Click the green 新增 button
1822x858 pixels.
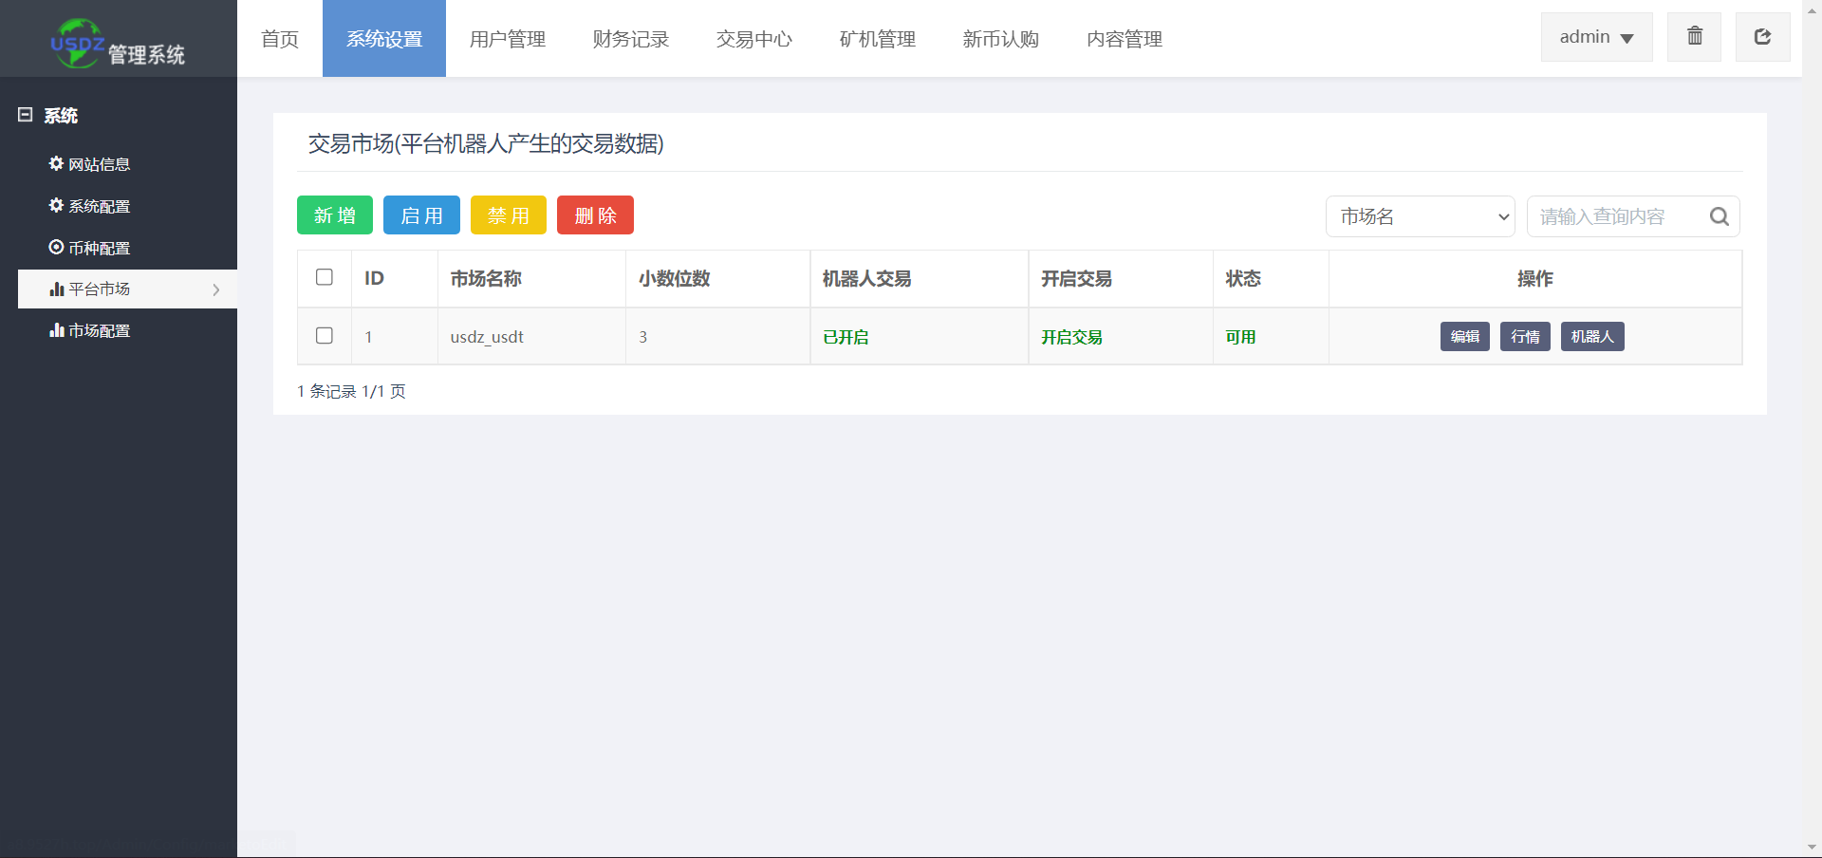pos(335,215)
